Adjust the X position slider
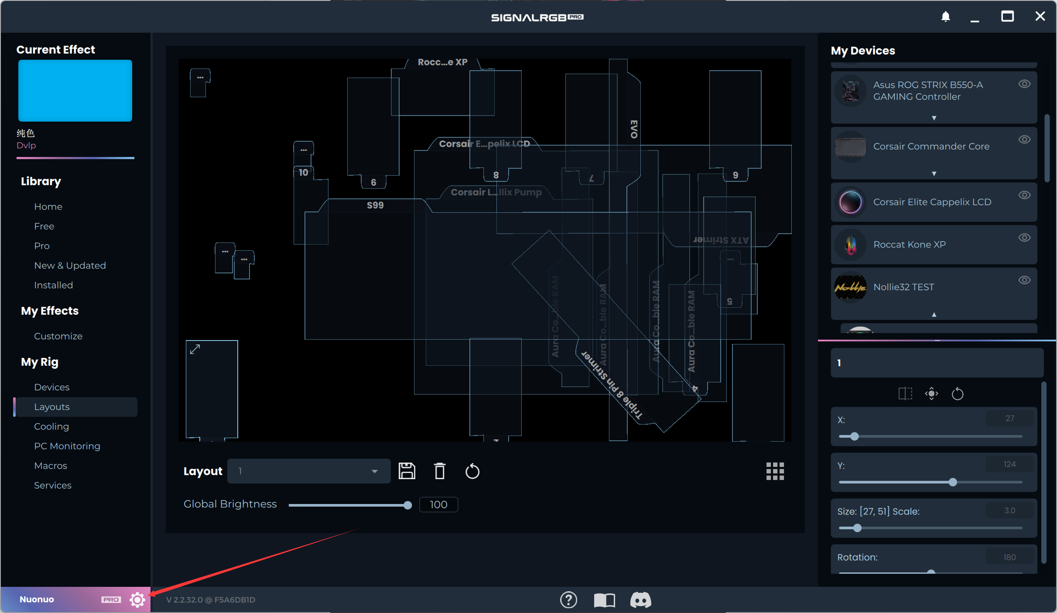 (930, 436)
